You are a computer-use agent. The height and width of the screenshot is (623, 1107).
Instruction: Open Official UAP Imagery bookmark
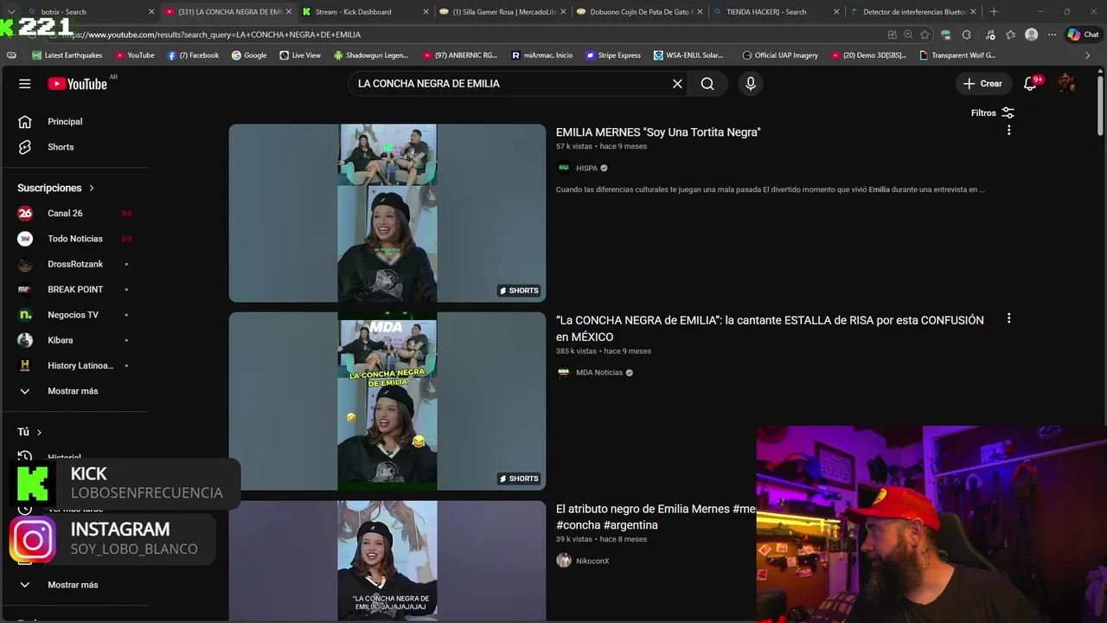coord(780,55)
